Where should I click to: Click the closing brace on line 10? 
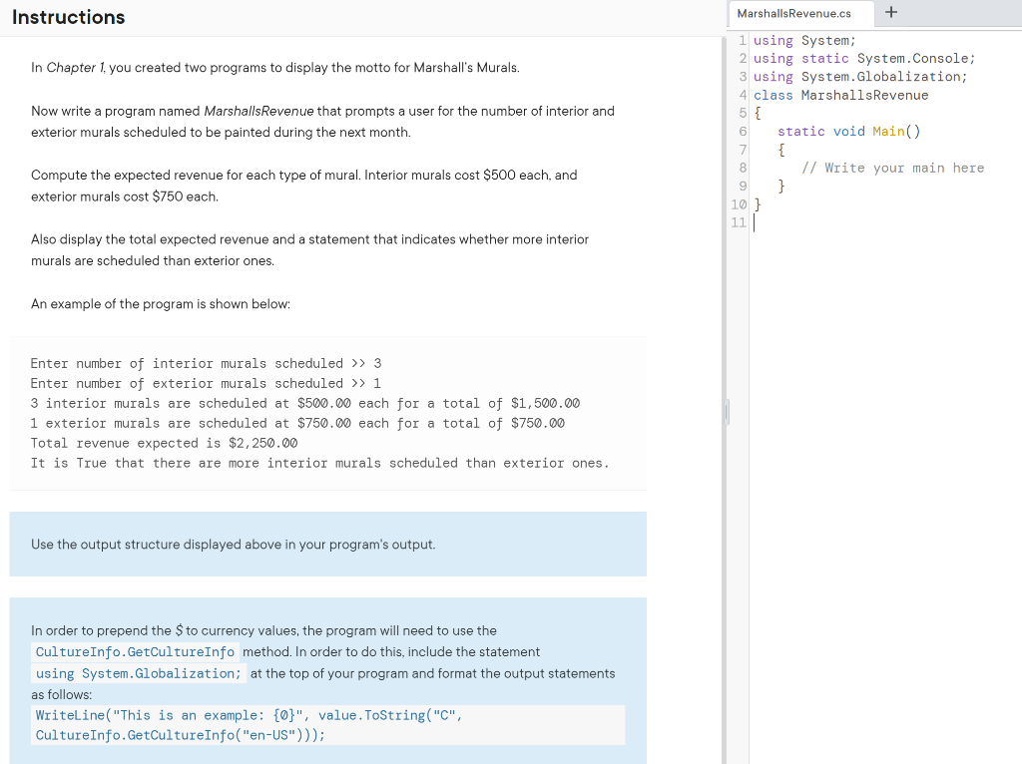pyautogui.click(x=757, y=203)
